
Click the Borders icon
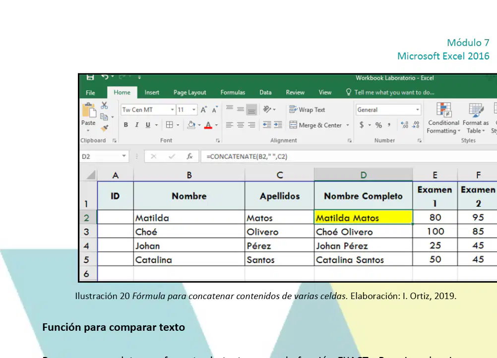170,125
